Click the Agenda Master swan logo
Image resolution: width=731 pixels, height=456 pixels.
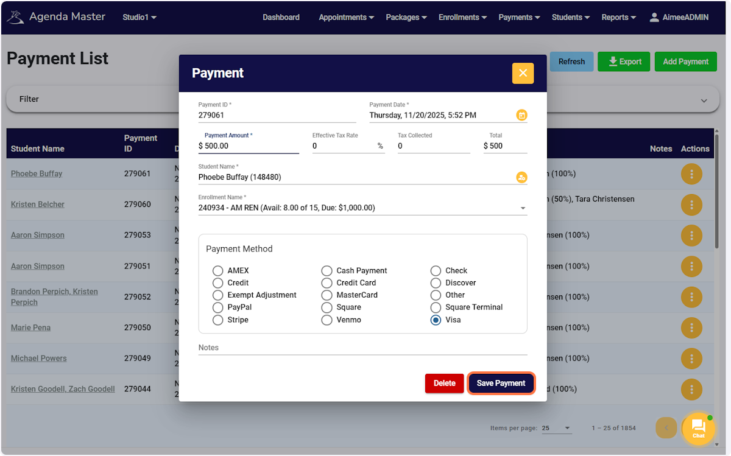coord(15,16)
